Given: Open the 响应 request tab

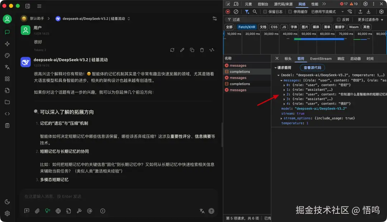Looking at the screenshot, I should [341, 58].
